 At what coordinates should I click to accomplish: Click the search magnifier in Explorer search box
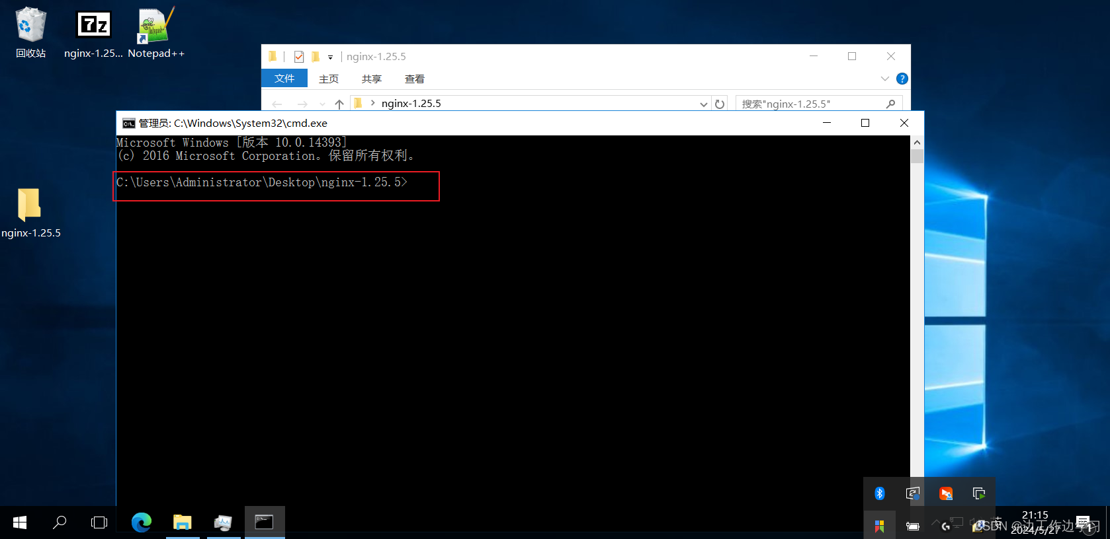pyautogui.click(x=891, y=104)
